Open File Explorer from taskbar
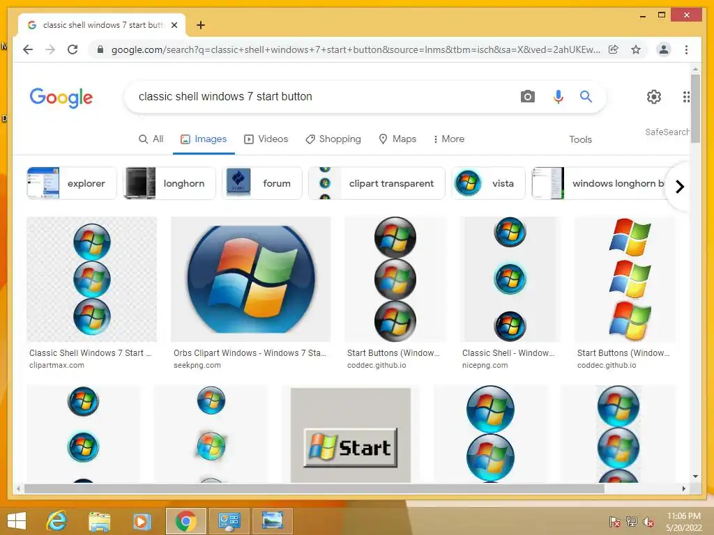Viewport: 714px width, 535px height. coord(99,521)
